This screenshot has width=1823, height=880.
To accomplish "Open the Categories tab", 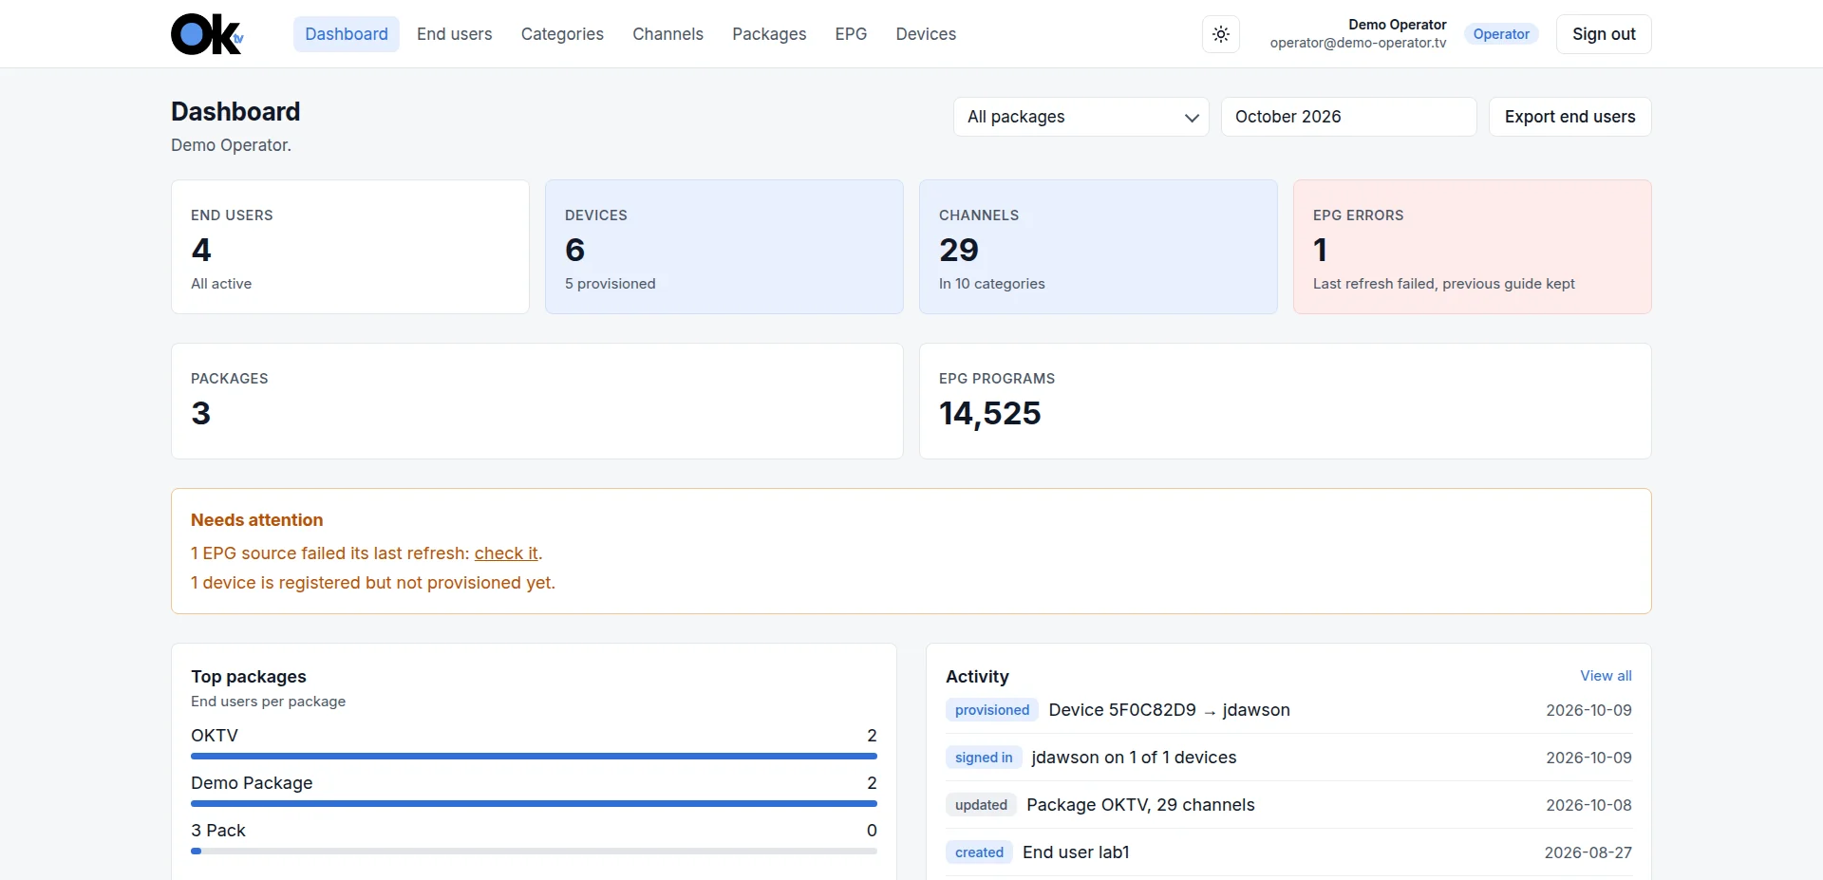I will [x=562, y=34].
